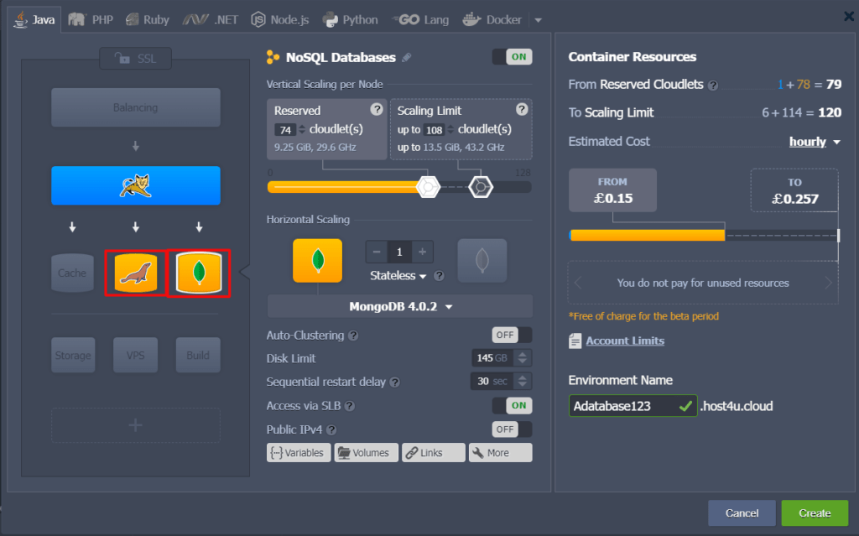Enable Auto-Clustering switch
The image size is (859, 536).
[513, 335]
